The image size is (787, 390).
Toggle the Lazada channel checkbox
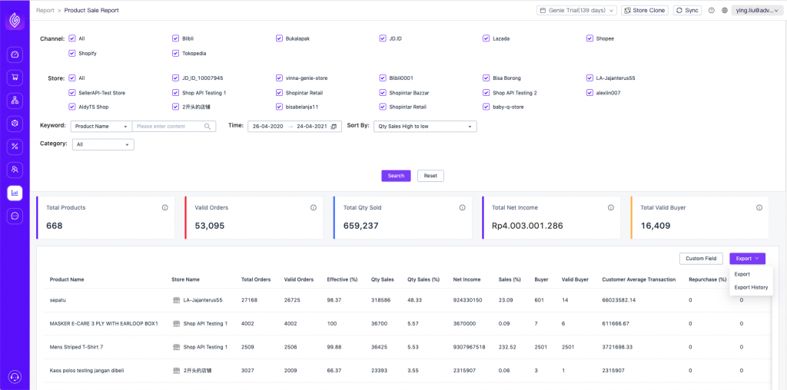point(486,38)
